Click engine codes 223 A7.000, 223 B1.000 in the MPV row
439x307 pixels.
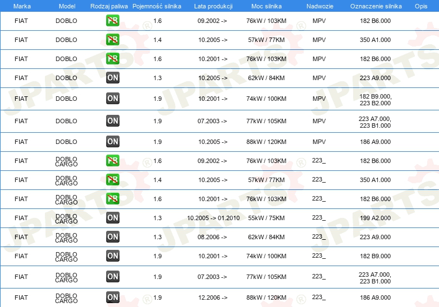click(375, 122)
